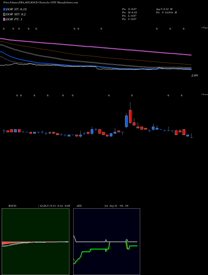Click the chart title mentioning MunafaSutra.com
This screenshot has width=208, height=275.
41,2
